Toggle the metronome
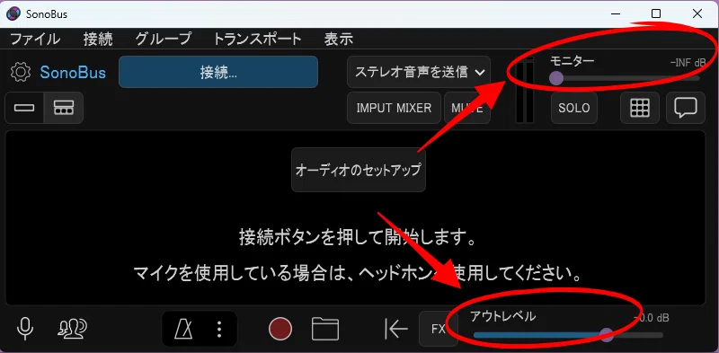This screenshot has height=353, width=719. tap(183, 329)
